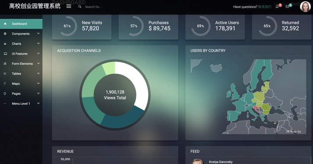313x164 pixels.
Task: Click the 61% New Visits progress ring
Action: (67, 26)
